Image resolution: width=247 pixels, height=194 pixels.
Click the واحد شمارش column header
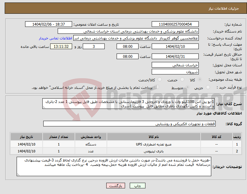(x=91, y=137)
